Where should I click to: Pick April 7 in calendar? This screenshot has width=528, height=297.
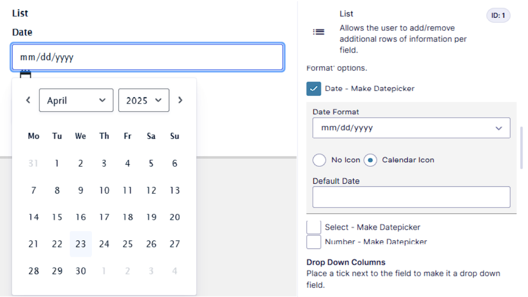(x=33, y=190)
